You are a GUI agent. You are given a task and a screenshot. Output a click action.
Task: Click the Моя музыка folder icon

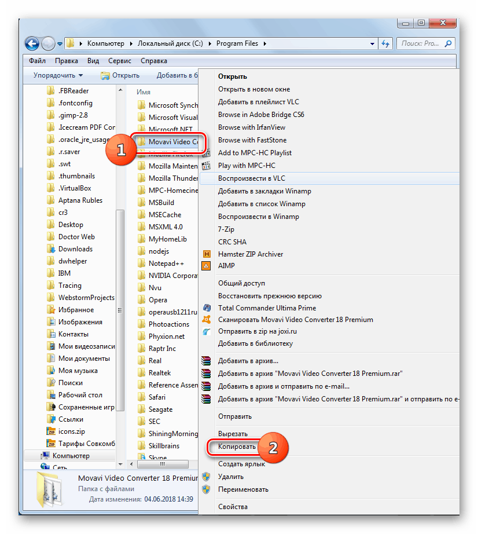coord(51,371)
